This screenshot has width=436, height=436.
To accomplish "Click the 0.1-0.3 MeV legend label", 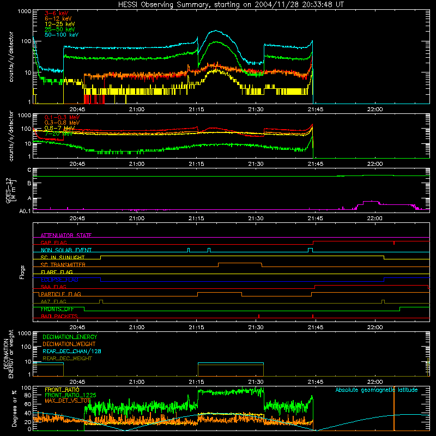I will pyautogui.click(x=62, y=117).
